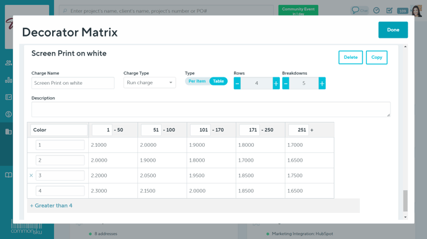Add the Greater than 4 row
Screen dimensions: 427x239
(x=51, y=206)
